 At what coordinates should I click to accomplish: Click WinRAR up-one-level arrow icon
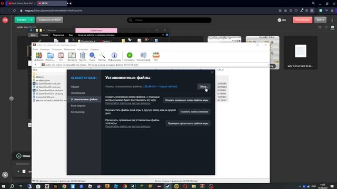tap(35, 65)
